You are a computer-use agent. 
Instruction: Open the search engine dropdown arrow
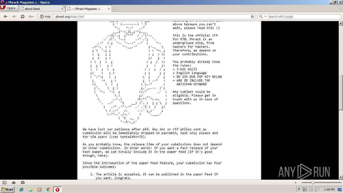coord(265,17)
